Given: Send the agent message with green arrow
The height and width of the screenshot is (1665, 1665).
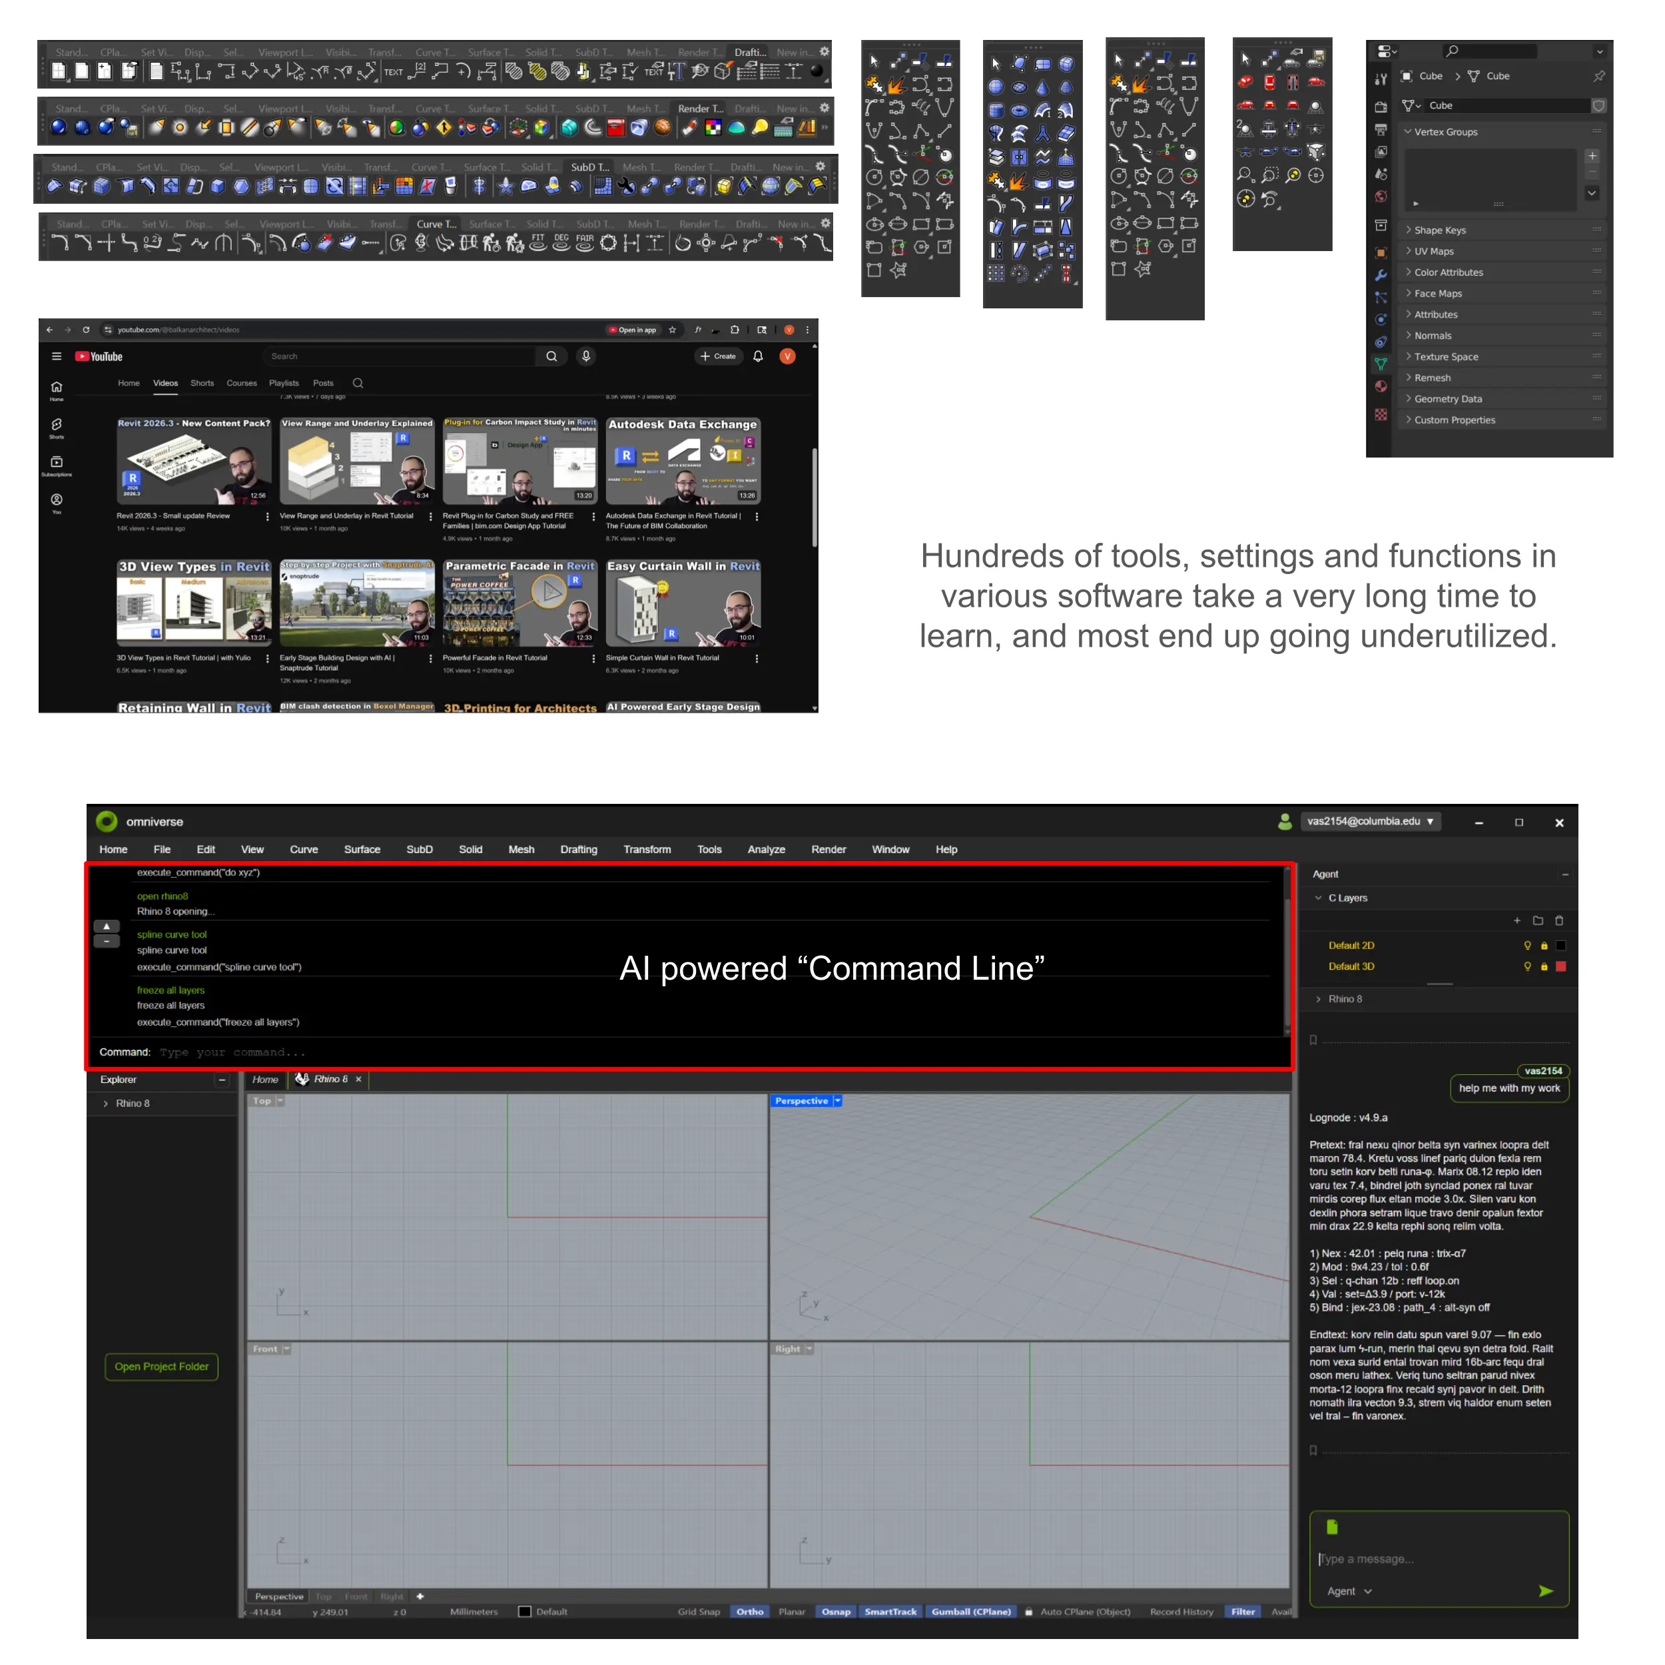Looking at the screenshot, I should pyautogui.click(x=1545, y=1591).
